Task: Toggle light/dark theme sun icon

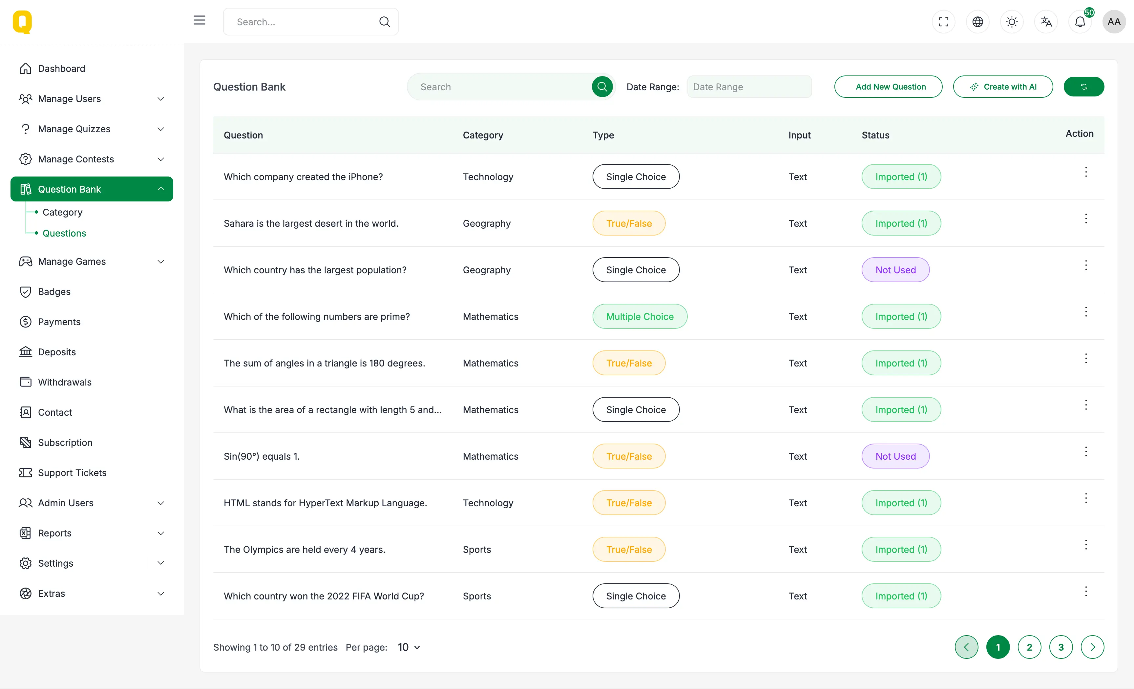Action: pyautogui.click(x=1012, y=22)
